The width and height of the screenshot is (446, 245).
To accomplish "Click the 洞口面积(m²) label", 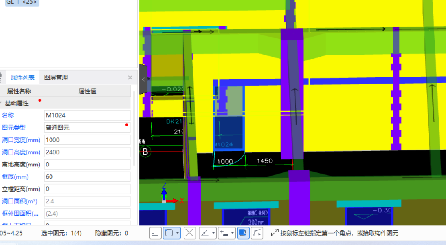I will [20, 201].
